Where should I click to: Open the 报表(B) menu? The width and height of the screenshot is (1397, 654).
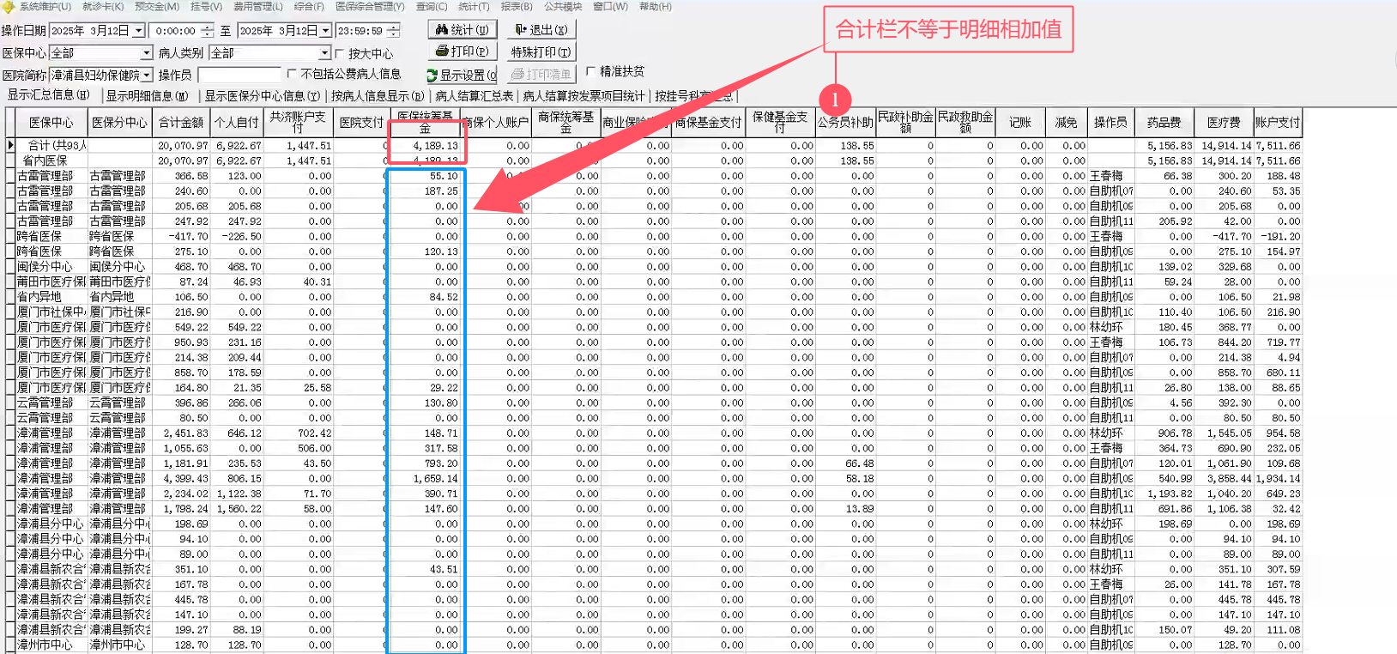pyautogui.click(x=517, y=7)
